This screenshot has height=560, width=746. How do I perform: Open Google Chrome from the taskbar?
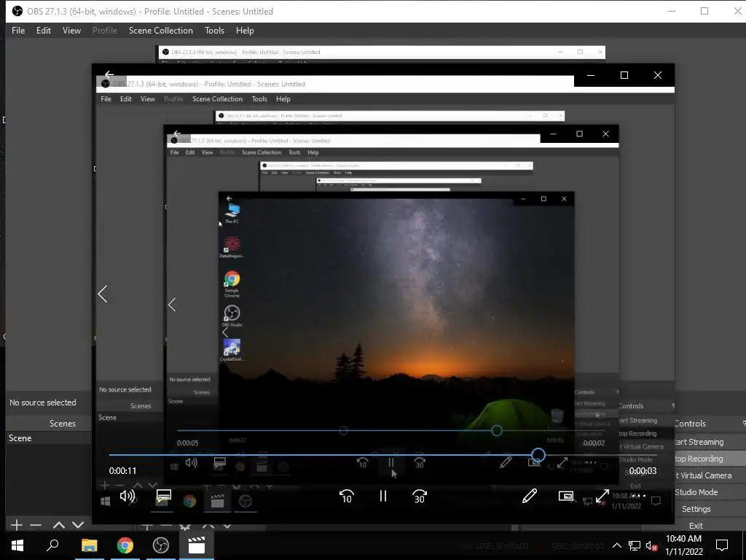(125, 545)
